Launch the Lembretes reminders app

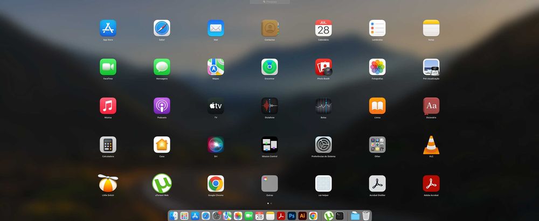pyautogui.click(x=377, y=28)
